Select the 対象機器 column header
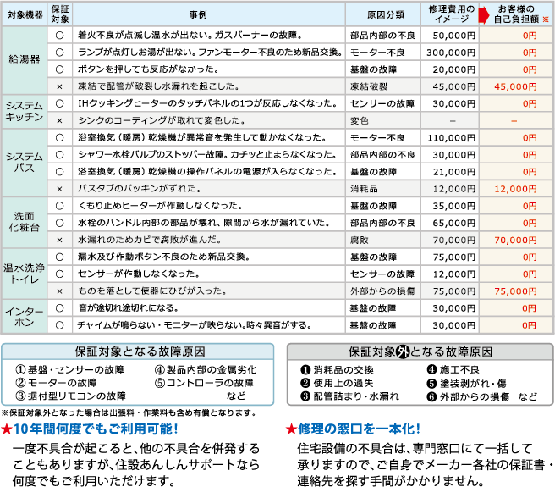 25,14
